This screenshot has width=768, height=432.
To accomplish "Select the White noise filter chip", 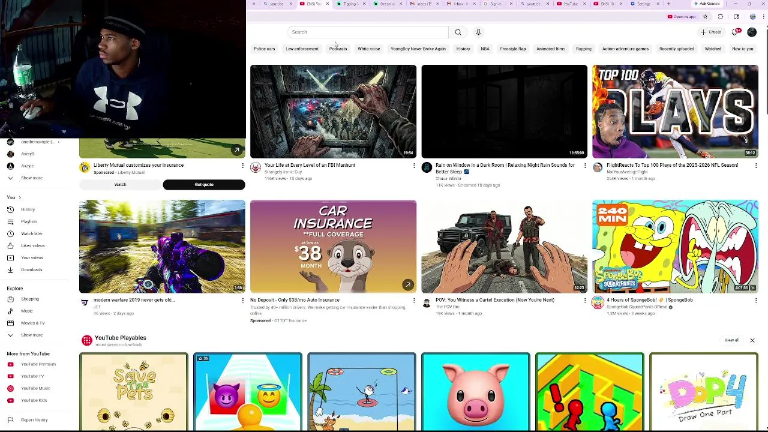I will click(x=369, y=49).
